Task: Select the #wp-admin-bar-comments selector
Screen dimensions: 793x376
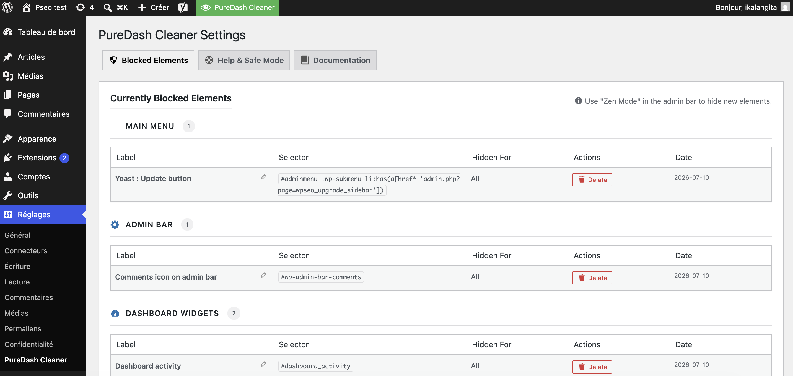Action: [x=321, y=277]
